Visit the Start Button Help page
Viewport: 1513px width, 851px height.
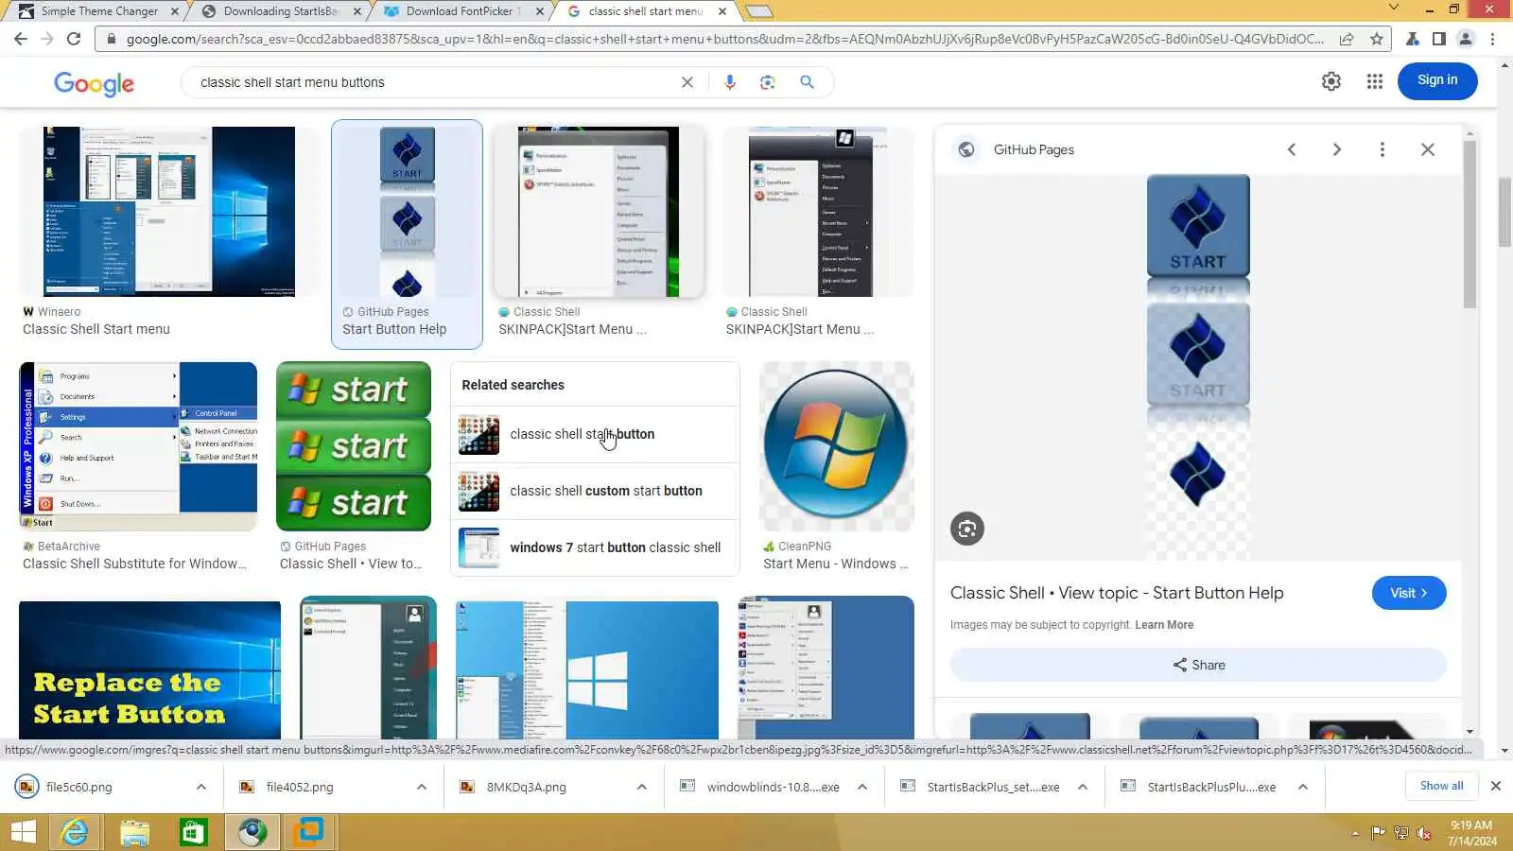point(1409,593)
